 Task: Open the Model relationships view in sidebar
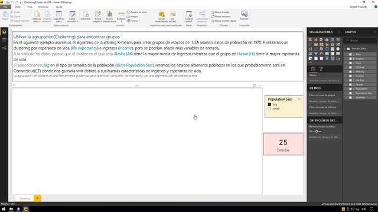click(4, 48)
